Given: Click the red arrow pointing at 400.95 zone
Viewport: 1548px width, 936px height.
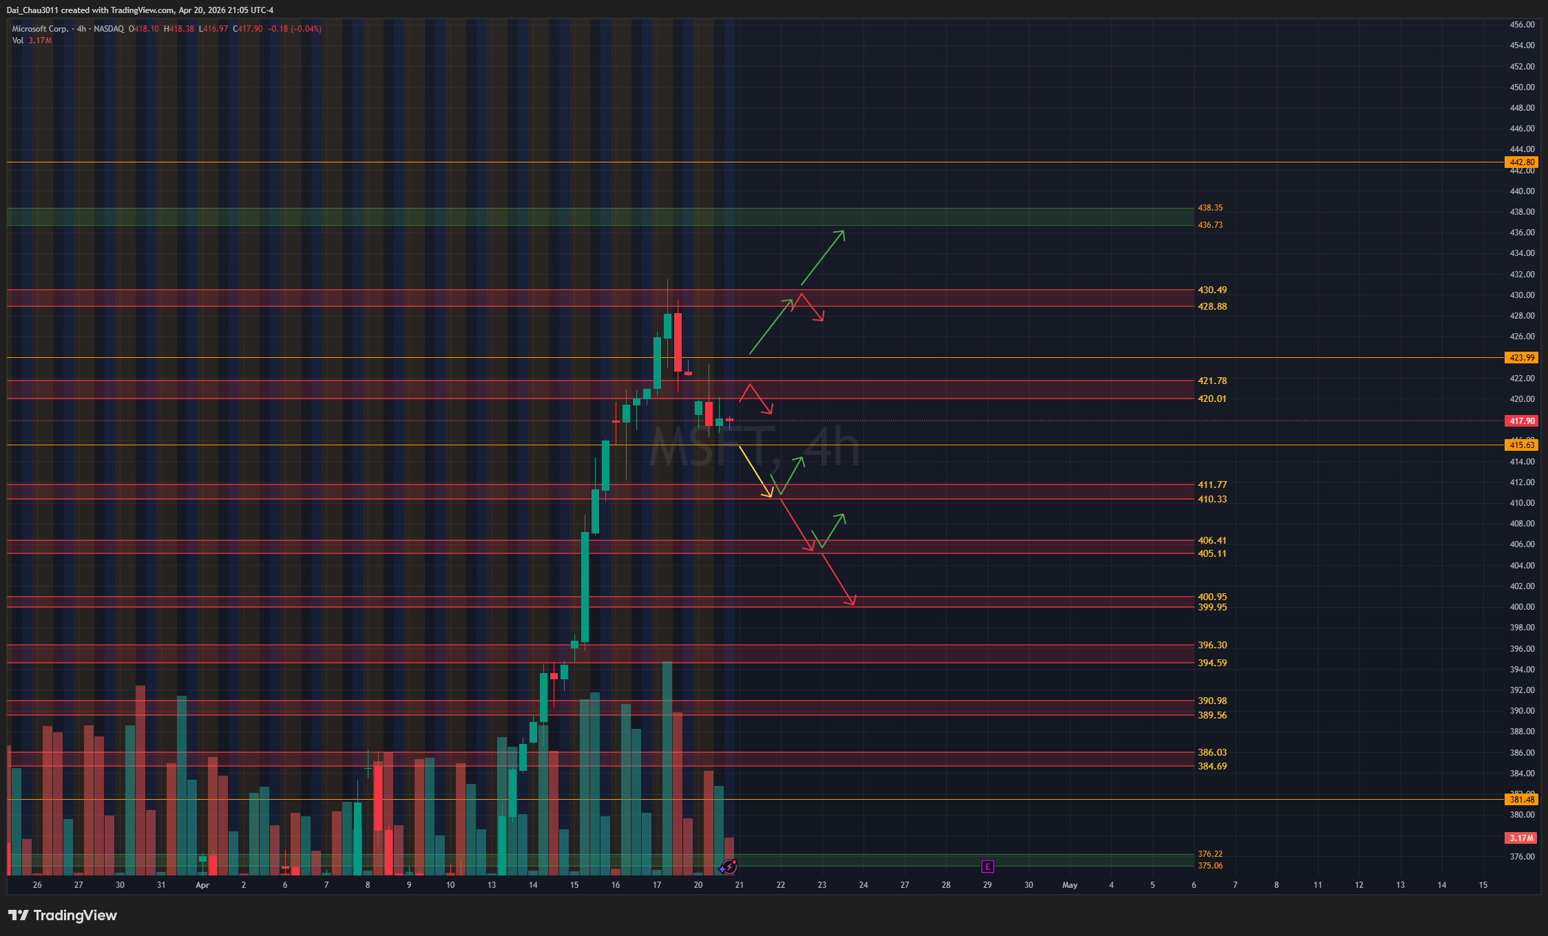Looking at the screenshot, I should tap(839, 579).
